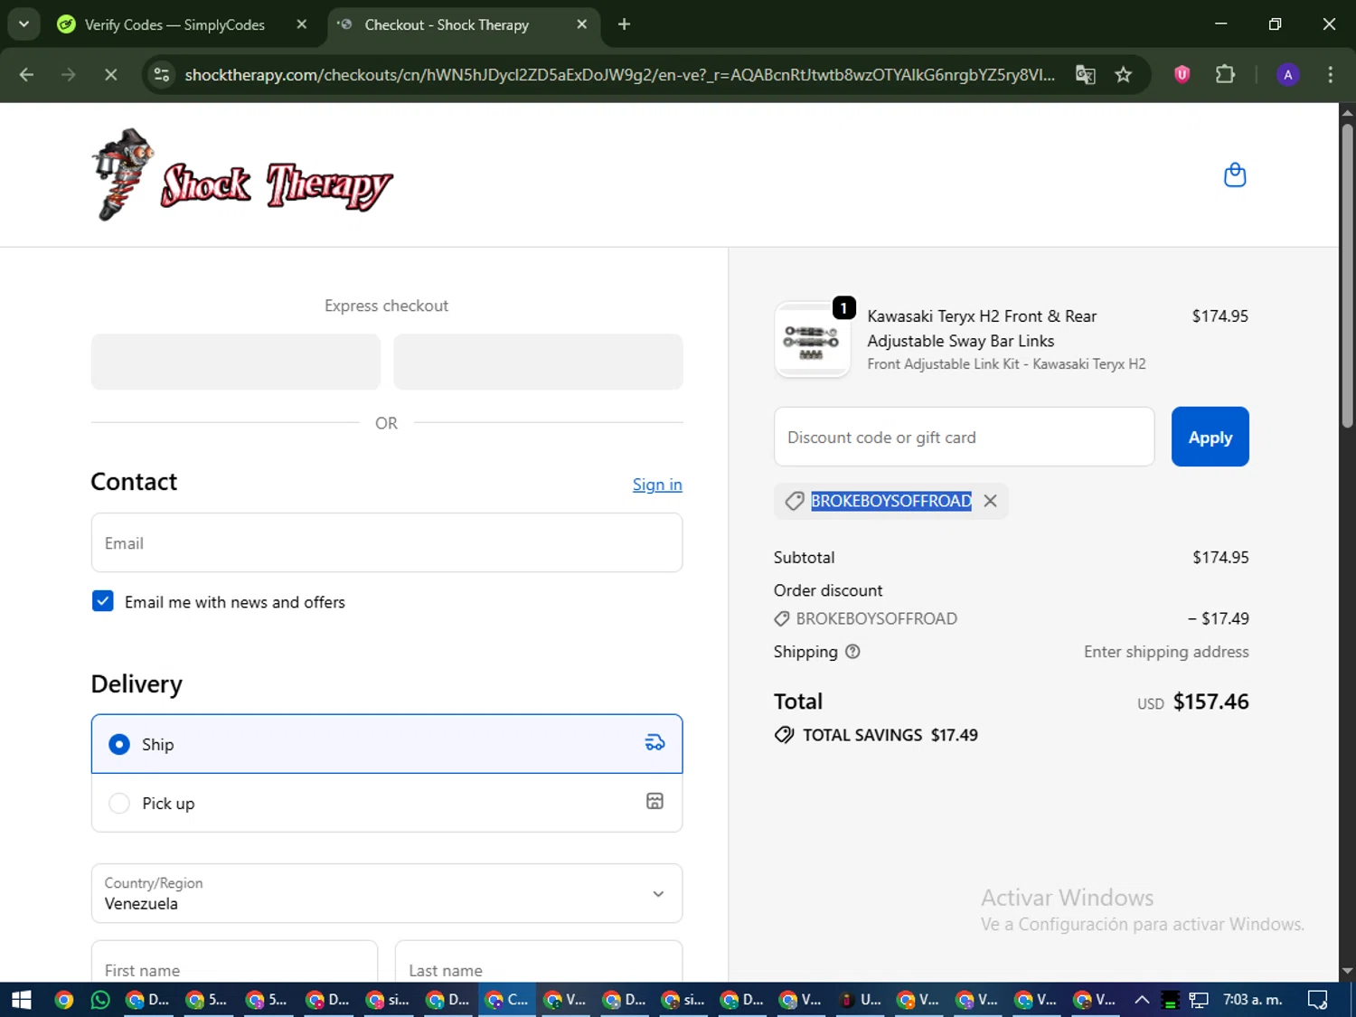Open the browser extensions puzzle icon
The width and height of the screenshot is (1356, 1017).
[x=1225, y=75]
